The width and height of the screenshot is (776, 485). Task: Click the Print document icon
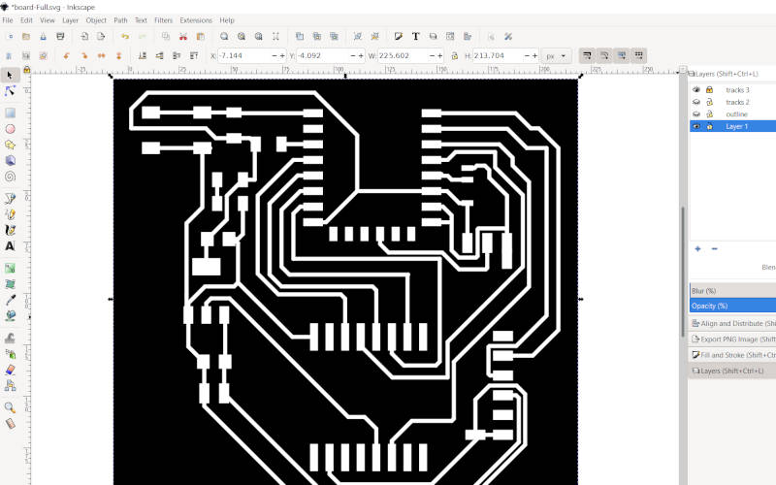60,37
